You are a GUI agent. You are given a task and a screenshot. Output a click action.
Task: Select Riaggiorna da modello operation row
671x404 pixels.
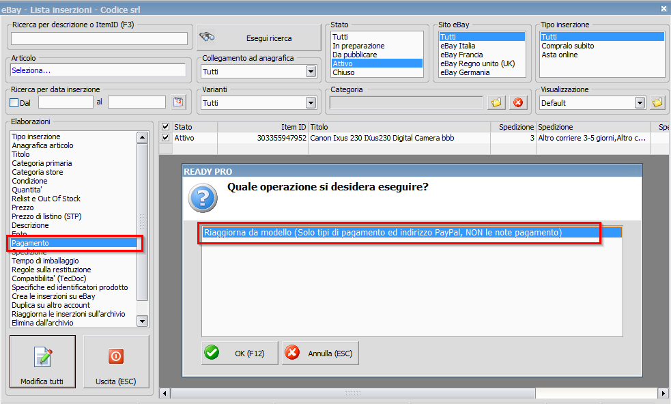click(x=412, y=233)
